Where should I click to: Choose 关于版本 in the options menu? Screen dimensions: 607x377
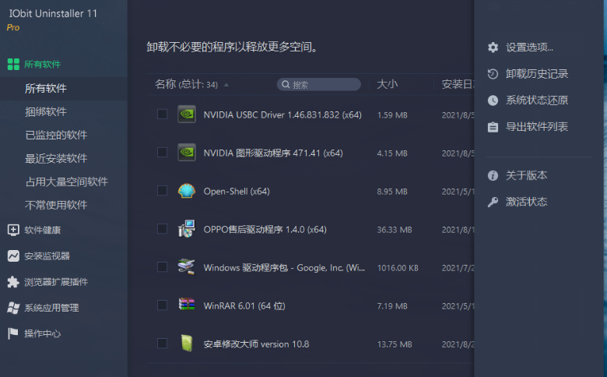pyautogui.click(x=526, y=176)
